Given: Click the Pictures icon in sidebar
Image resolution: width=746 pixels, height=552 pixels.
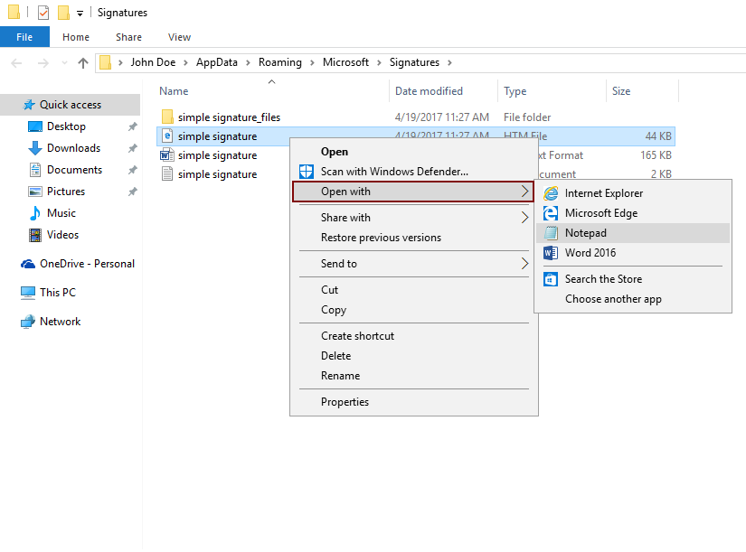Looking at the screenshot, I should click(x=35, y=192).
